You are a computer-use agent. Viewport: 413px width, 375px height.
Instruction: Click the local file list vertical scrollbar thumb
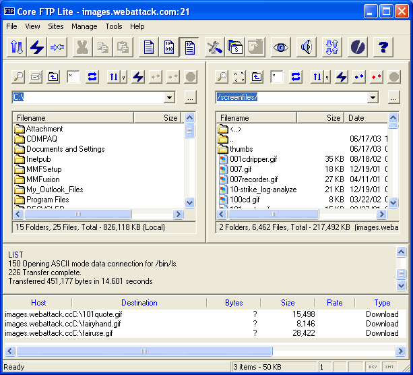click(189, 131)
